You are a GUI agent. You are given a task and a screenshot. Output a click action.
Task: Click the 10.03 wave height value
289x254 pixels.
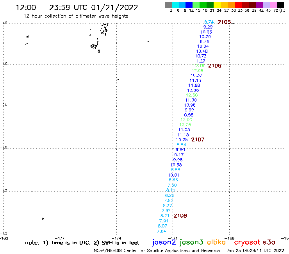206,32
